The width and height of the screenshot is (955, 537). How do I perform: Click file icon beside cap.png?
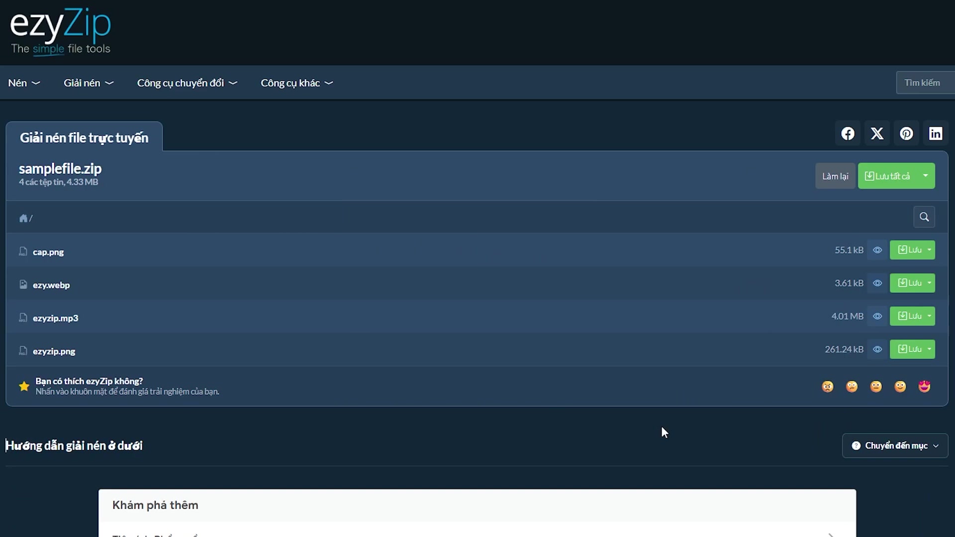pos(23,252)
